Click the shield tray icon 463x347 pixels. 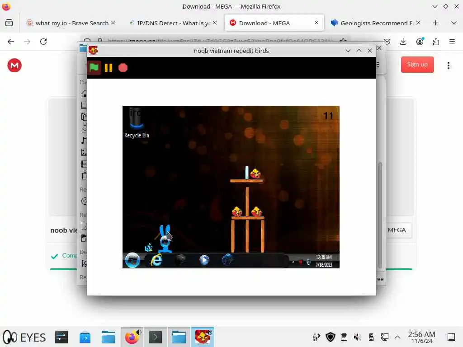point(331,337)
